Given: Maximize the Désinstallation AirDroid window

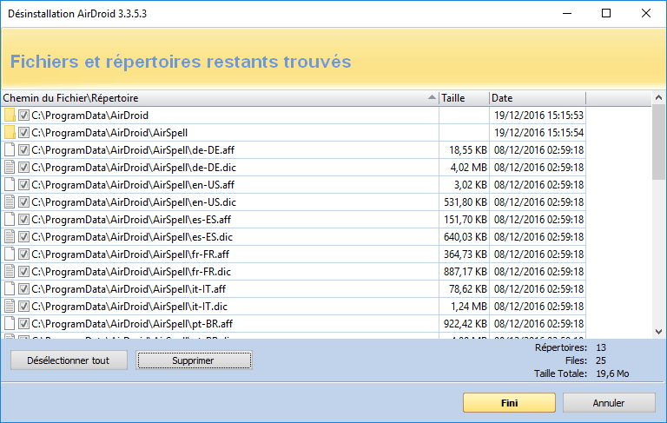Looking at the screenshot, I should [x=606, y=13].
